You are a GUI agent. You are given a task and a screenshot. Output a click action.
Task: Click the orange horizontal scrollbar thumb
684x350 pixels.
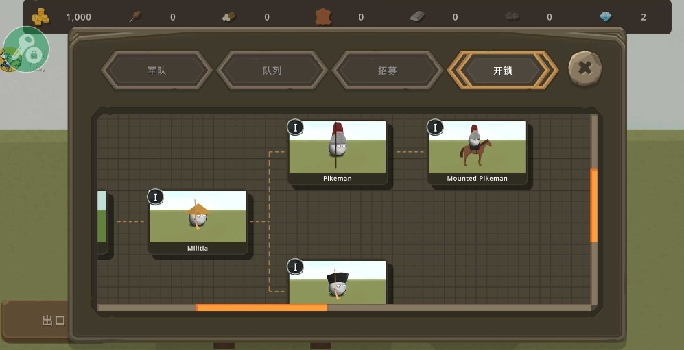261,308
